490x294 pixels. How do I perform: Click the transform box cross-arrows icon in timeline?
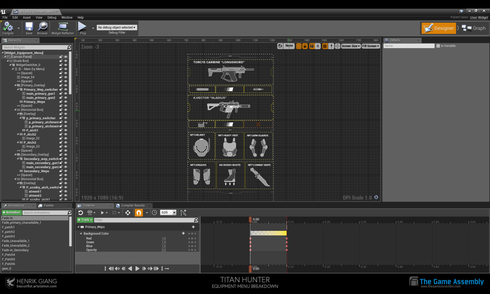(x=128, y=213)
